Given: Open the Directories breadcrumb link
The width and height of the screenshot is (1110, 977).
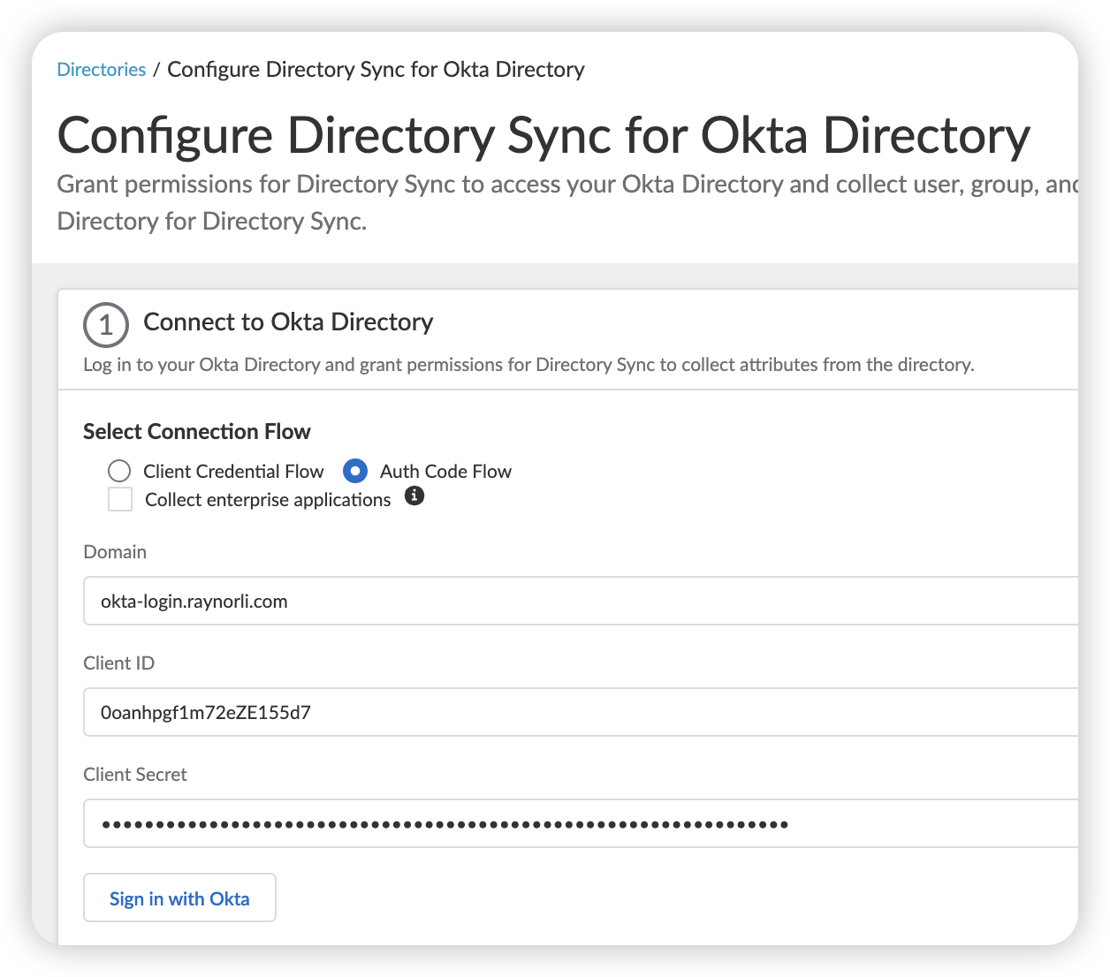Looking at the screenshot, I should point(102,70).
